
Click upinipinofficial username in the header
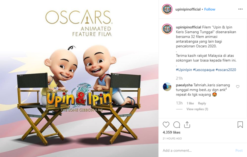coord(188,9)
